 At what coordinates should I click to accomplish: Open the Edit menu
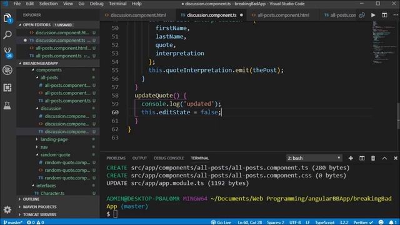coord(29,4)
